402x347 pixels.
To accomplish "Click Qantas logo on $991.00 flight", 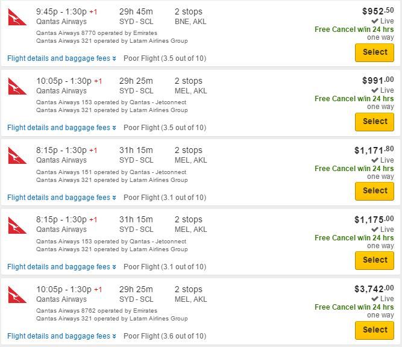I will pos(17,86).
